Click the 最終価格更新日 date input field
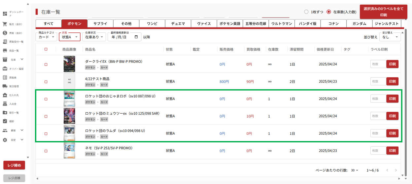The width and height of the screenshot is (412, 184). (x=124, y=37)
